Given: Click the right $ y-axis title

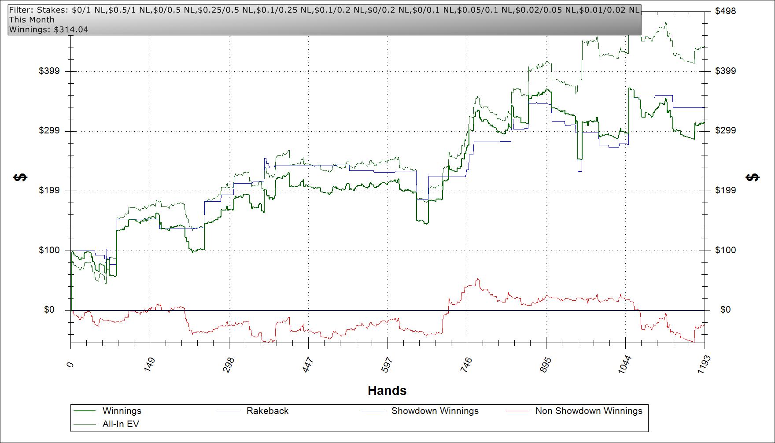Looking at the screenshot, I should pos(753,177).
